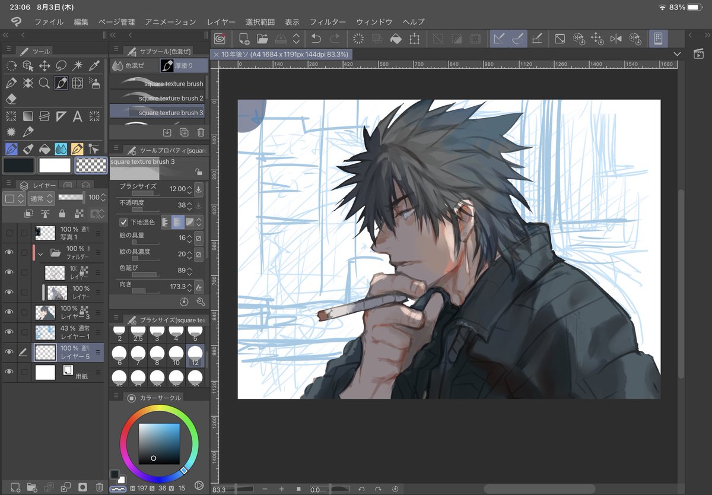Collapse the フォルダー layer folder
Screen dimensions: 712x495
coord(40,253)
